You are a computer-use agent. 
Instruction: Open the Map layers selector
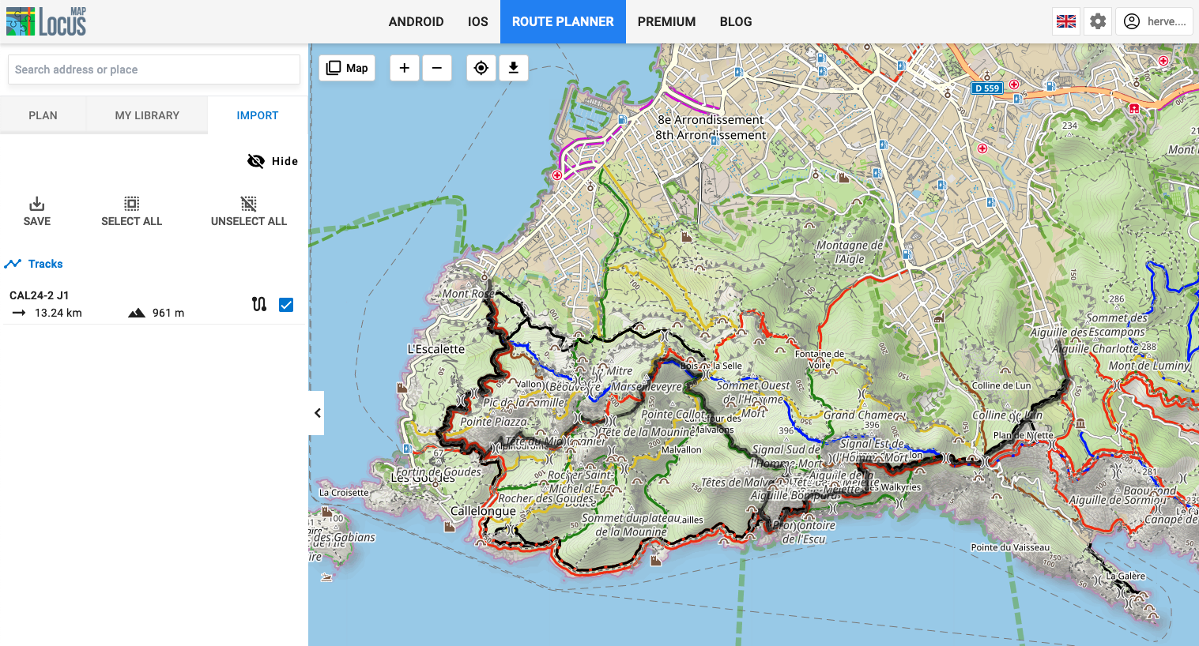click(x=347, y=68)
